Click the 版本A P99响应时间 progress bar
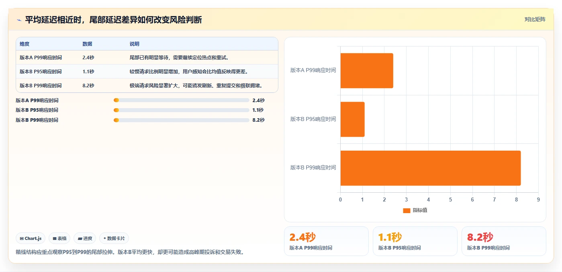The width and height of the screenshot is (562, 272). click(182, 101)
